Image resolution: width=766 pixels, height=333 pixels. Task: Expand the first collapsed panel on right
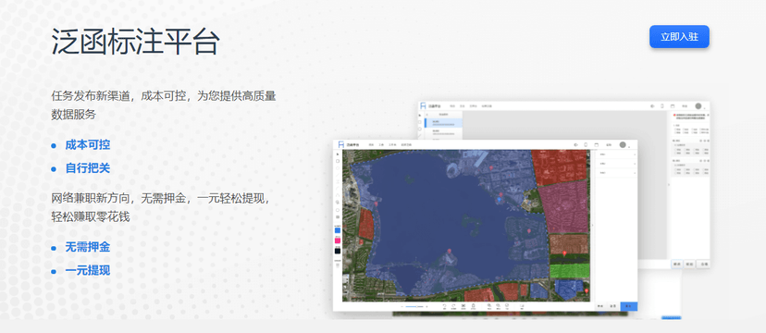point(616,154)
